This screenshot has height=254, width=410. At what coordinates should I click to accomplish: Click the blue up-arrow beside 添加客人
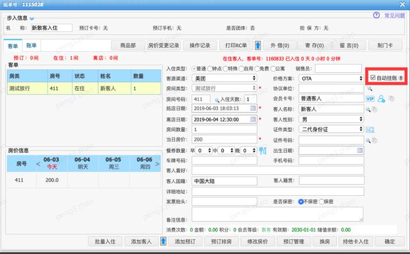pyautogui.click(x=163, y=241)
